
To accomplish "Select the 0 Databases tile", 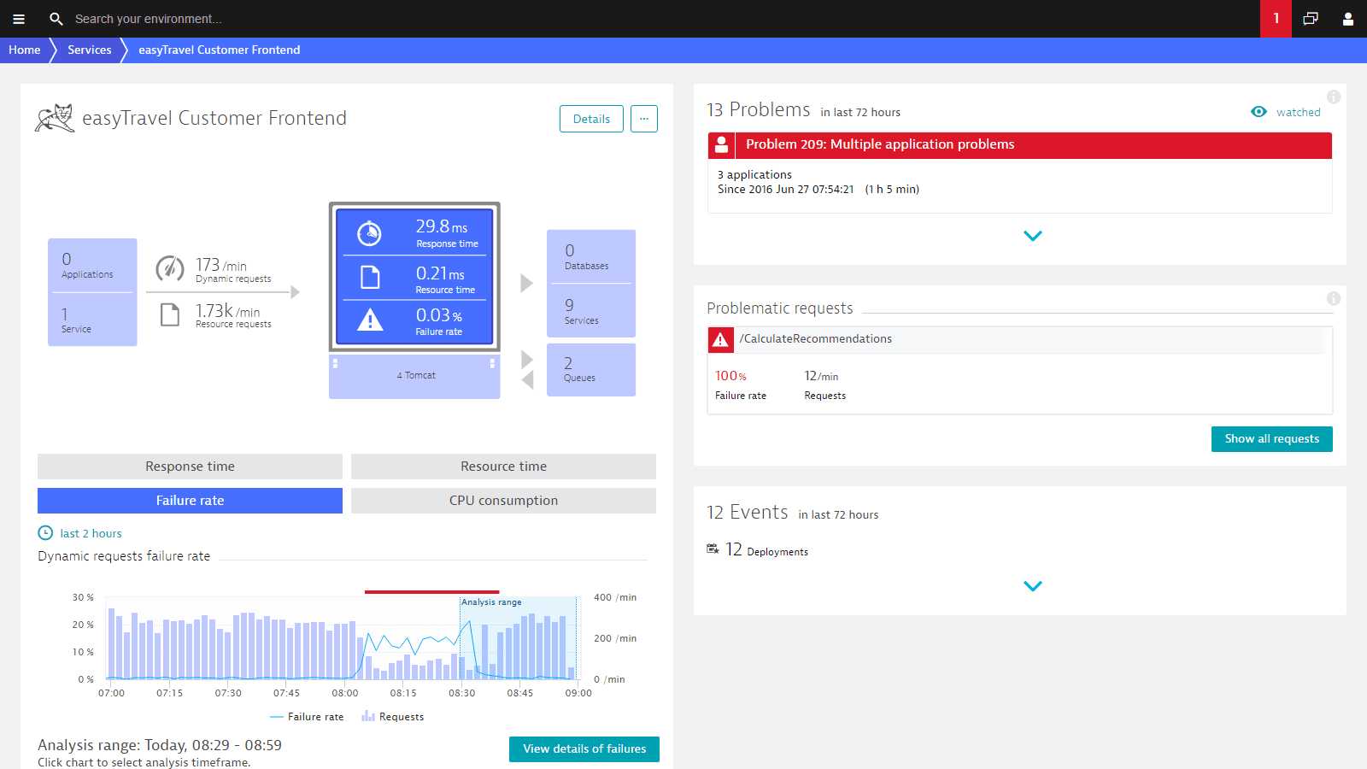I will pos(591,255).
